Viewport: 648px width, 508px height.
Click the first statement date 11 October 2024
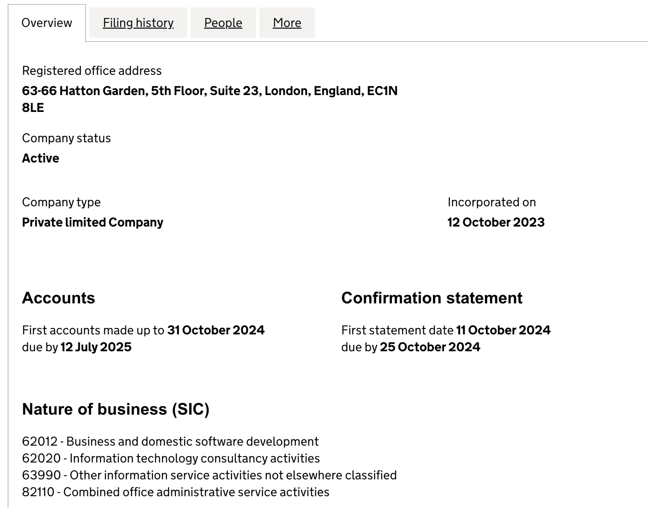[503, 330]
